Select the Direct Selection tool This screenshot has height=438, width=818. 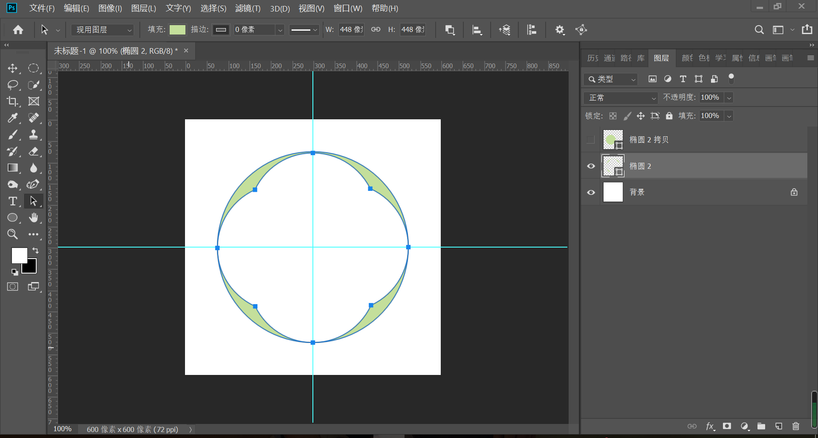33,201
